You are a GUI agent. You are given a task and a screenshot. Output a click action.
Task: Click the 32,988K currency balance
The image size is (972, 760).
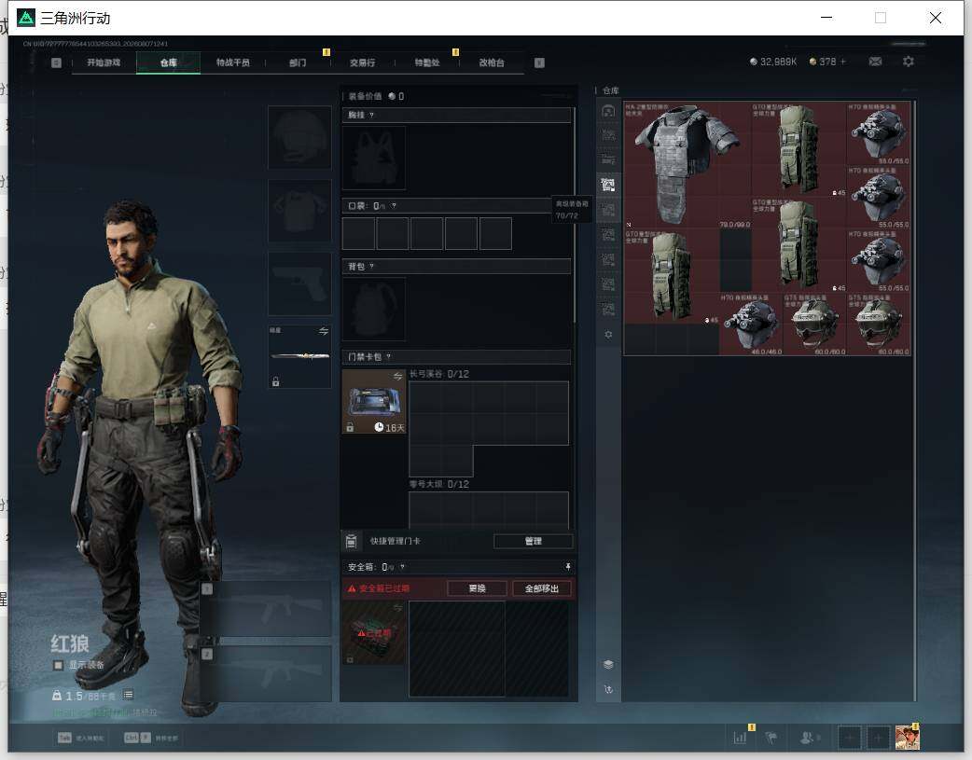click(773, 62)
